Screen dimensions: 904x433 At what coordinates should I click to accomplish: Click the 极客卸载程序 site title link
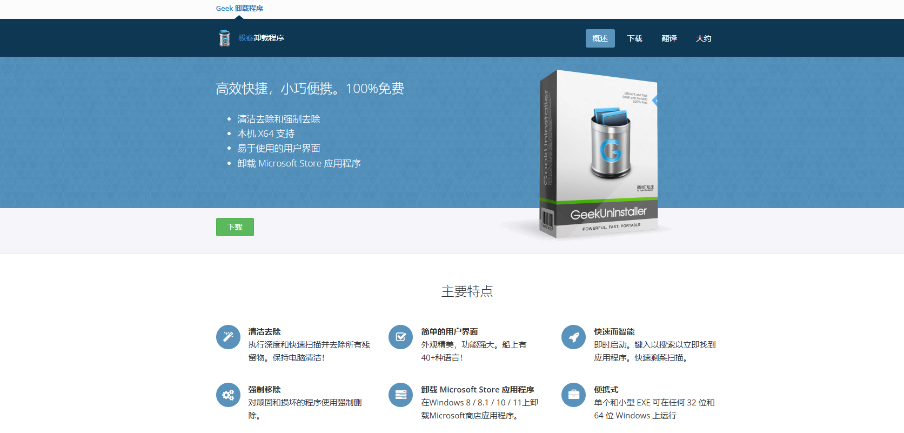point(262,38)
